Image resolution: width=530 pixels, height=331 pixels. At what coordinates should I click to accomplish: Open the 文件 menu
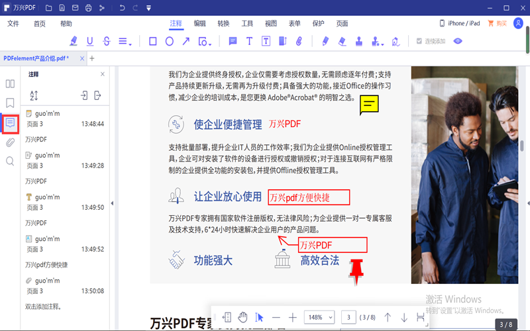tap(13, 23)
